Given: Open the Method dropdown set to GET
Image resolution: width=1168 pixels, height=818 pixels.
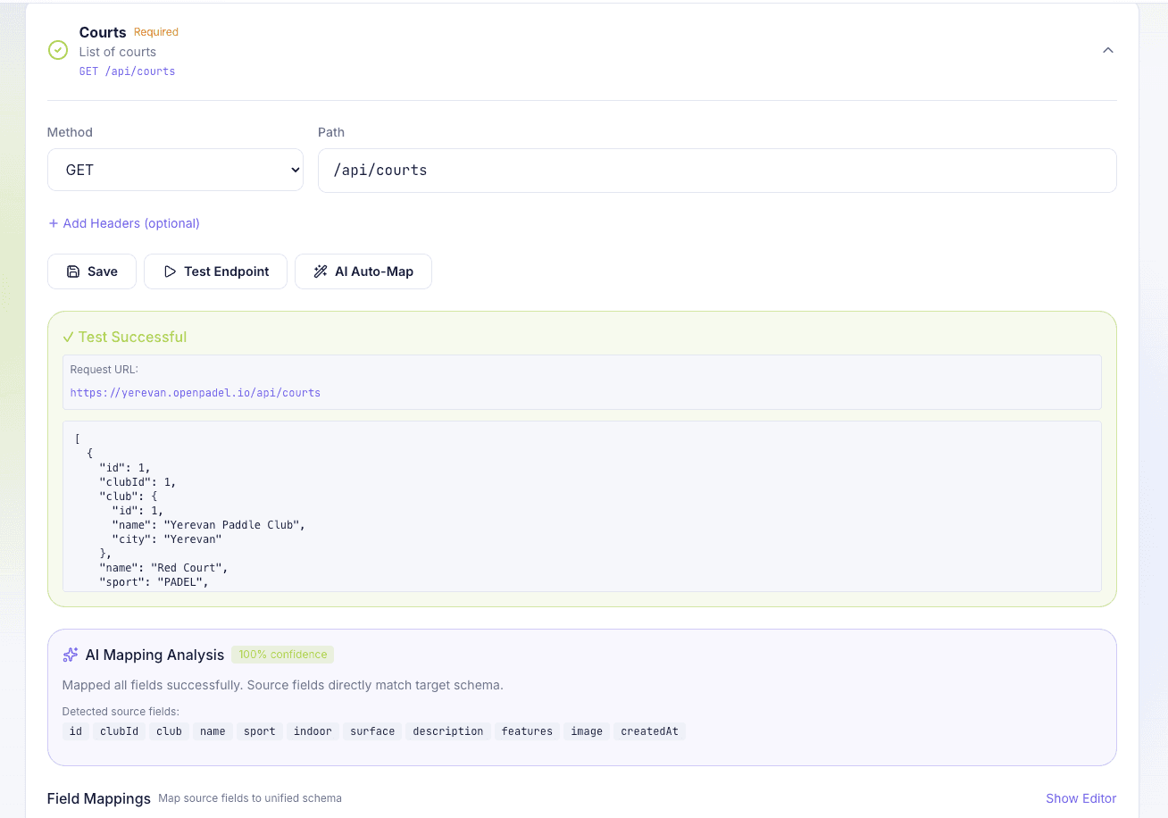Looking at the screenshot, I should [175, 170].
